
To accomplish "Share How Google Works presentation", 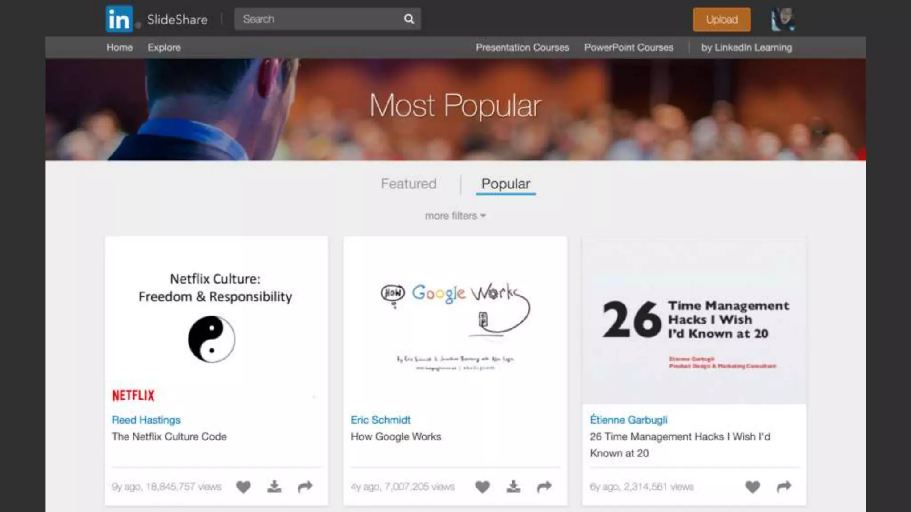I will 544,487.
